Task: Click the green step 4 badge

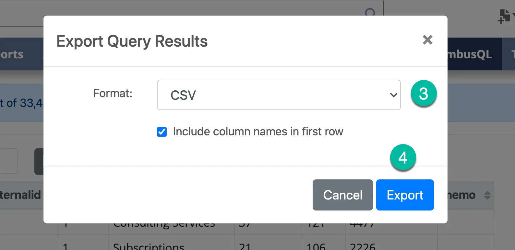Action: (x=403, y=157)
